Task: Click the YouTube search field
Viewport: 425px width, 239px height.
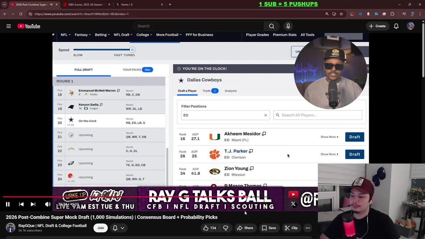Action: point(199,26)
